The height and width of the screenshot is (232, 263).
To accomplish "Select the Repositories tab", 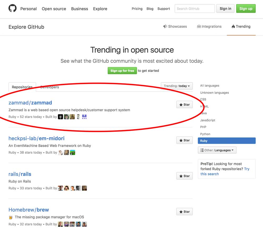I will pos(22,87).
